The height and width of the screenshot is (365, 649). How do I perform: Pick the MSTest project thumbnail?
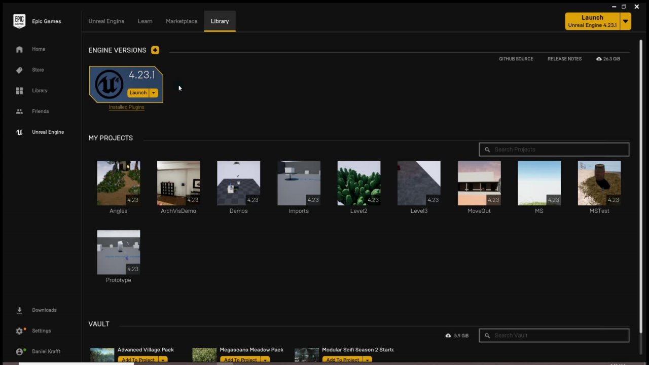click(599, 183)
